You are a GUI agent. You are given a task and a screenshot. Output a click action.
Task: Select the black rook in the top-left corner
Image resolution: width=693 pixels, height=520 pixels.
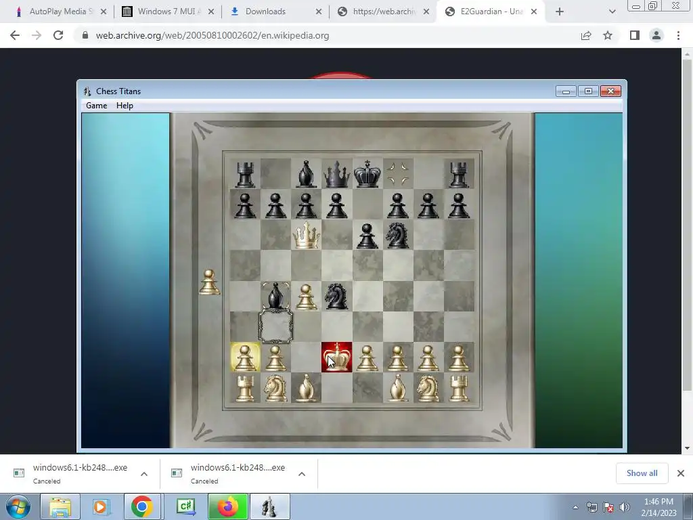click(245, 174)
